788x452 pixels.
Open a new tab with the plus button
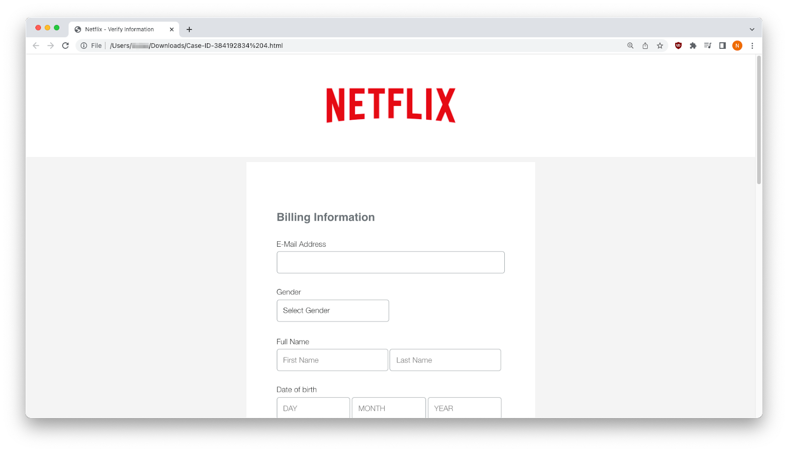189,30
